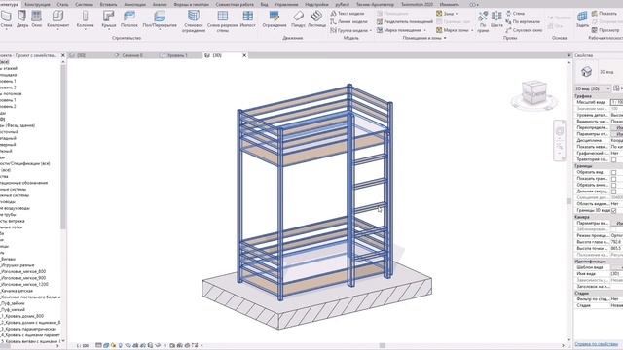Click the Model Line (Линия модели) tool
The image size is (623, 350).
point(348,21)
